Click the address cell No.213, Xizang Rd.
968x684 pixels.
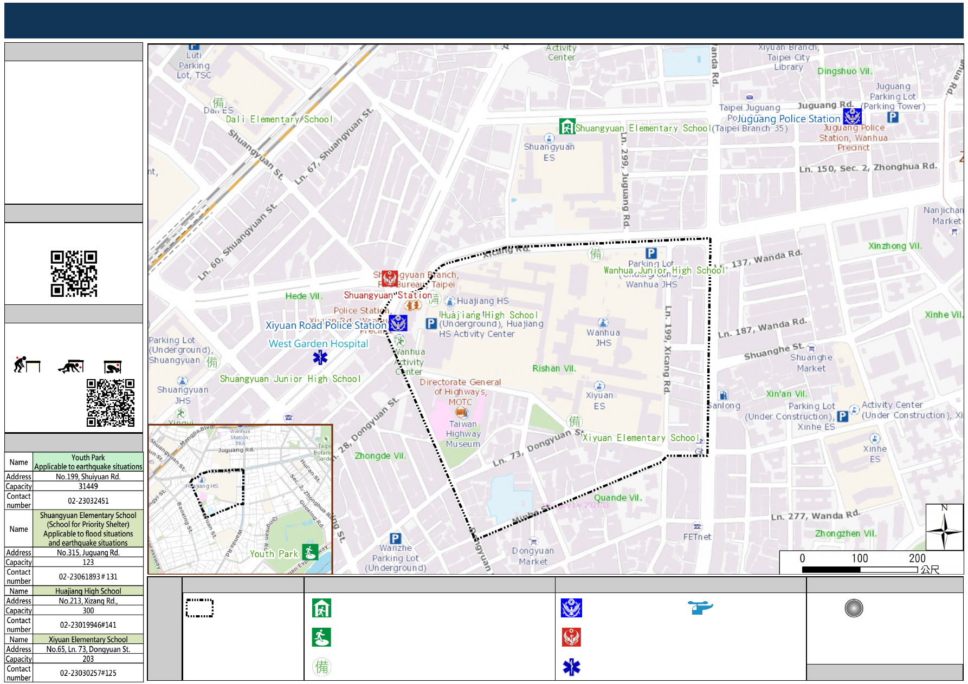(88, 601)
